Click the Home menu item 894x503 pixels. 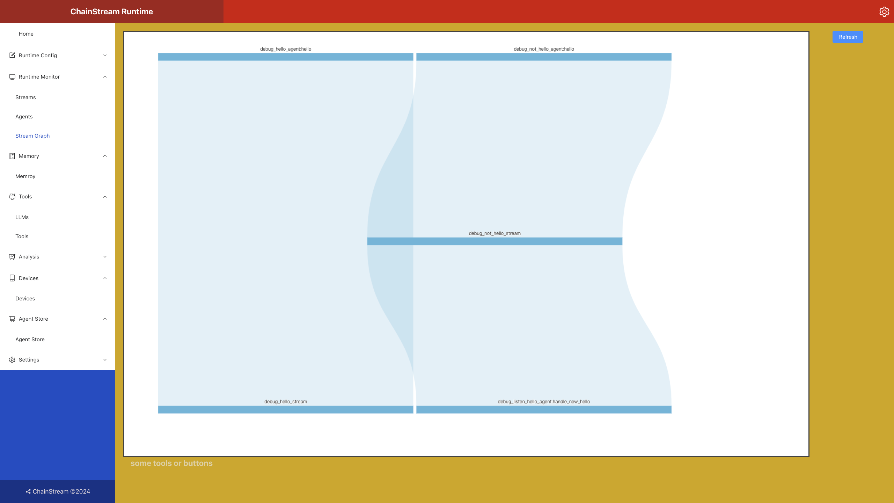click(26, 33)
